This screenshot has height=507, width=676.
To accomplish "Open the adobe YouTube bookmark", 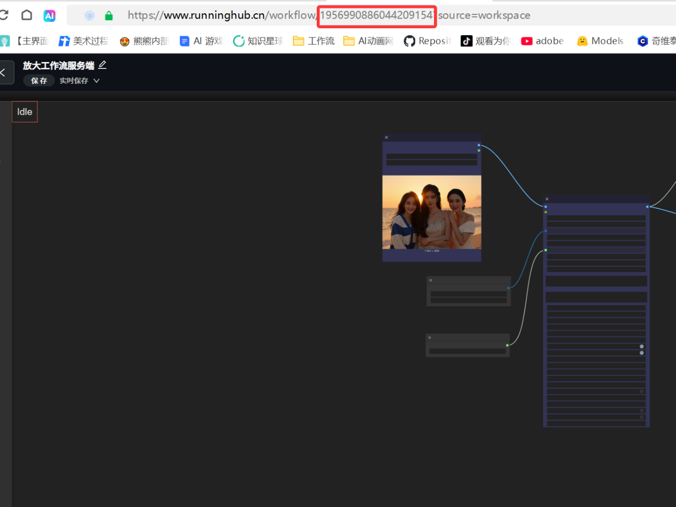I will pos(543,41).
